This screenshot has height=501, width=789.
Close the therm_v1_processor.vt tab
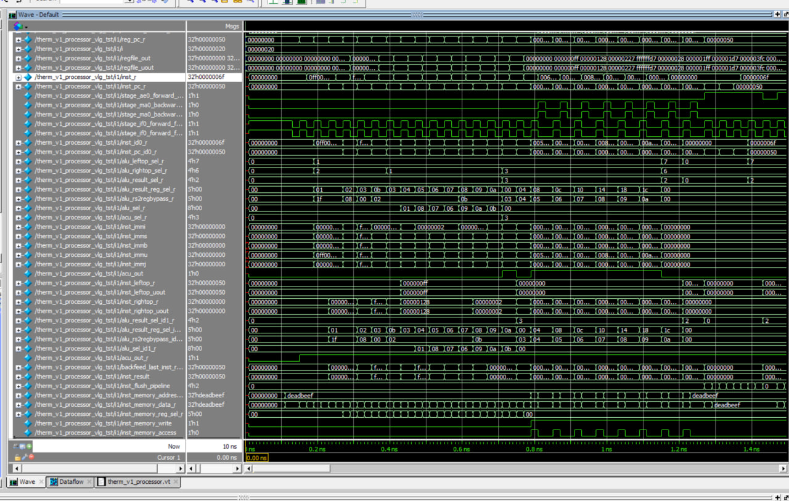tap(175, 482)
